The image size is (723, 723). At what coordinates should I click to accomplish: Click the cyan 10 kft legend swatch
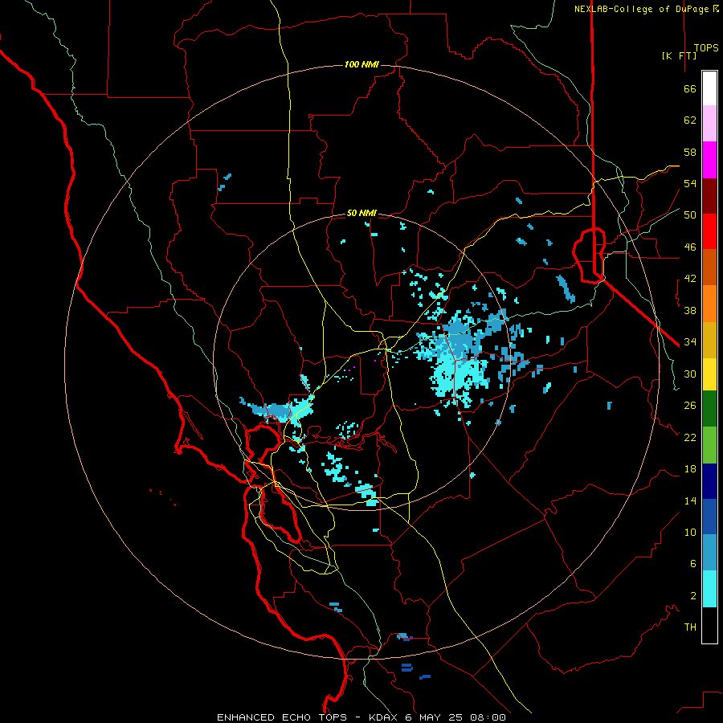click(x=709, y=589)
